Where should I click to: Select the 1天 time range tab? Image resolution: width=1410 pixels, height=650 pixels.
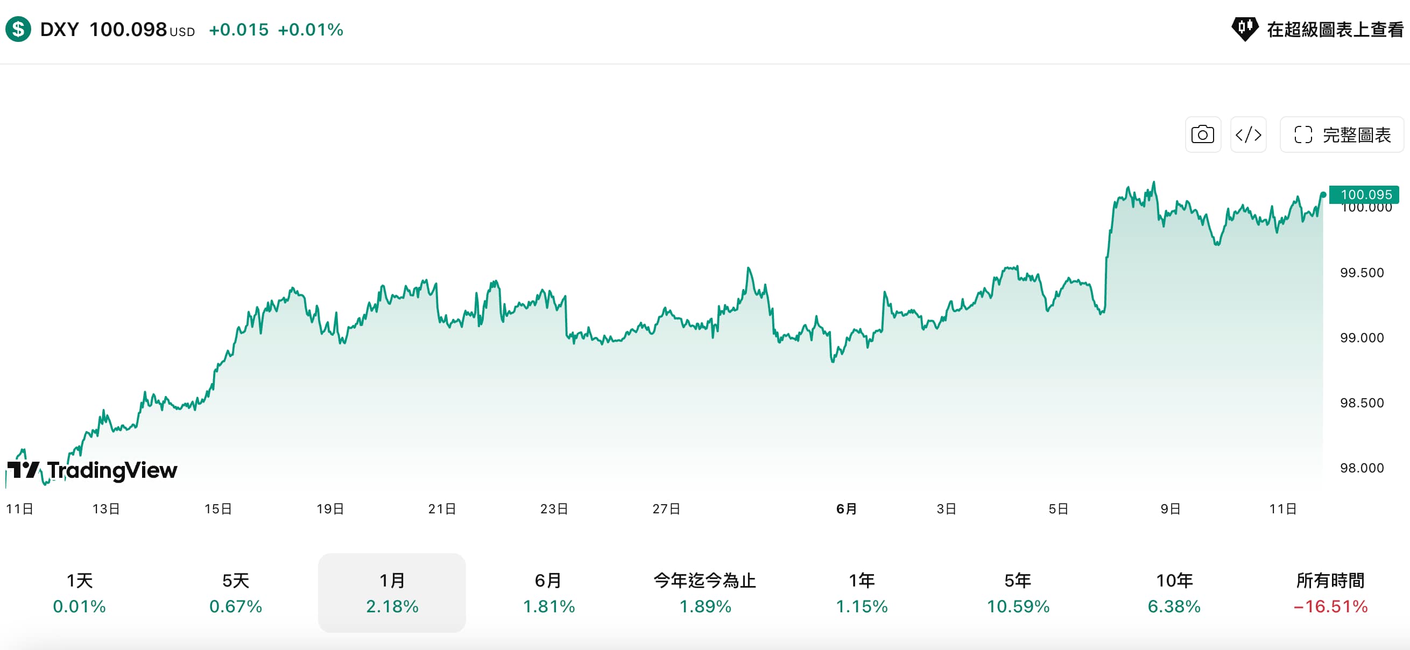pos(79,592)
